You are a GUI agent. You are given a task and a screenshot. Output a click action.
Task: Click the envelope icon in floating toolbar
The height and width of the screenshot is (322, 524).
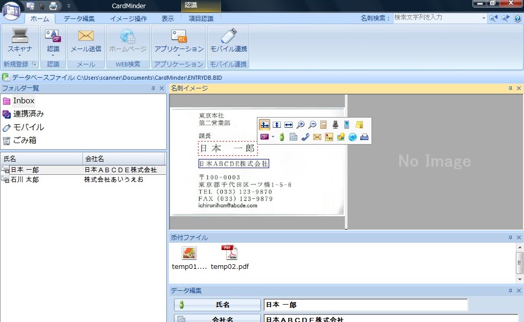pyautogui.click(x=317, y=137)
